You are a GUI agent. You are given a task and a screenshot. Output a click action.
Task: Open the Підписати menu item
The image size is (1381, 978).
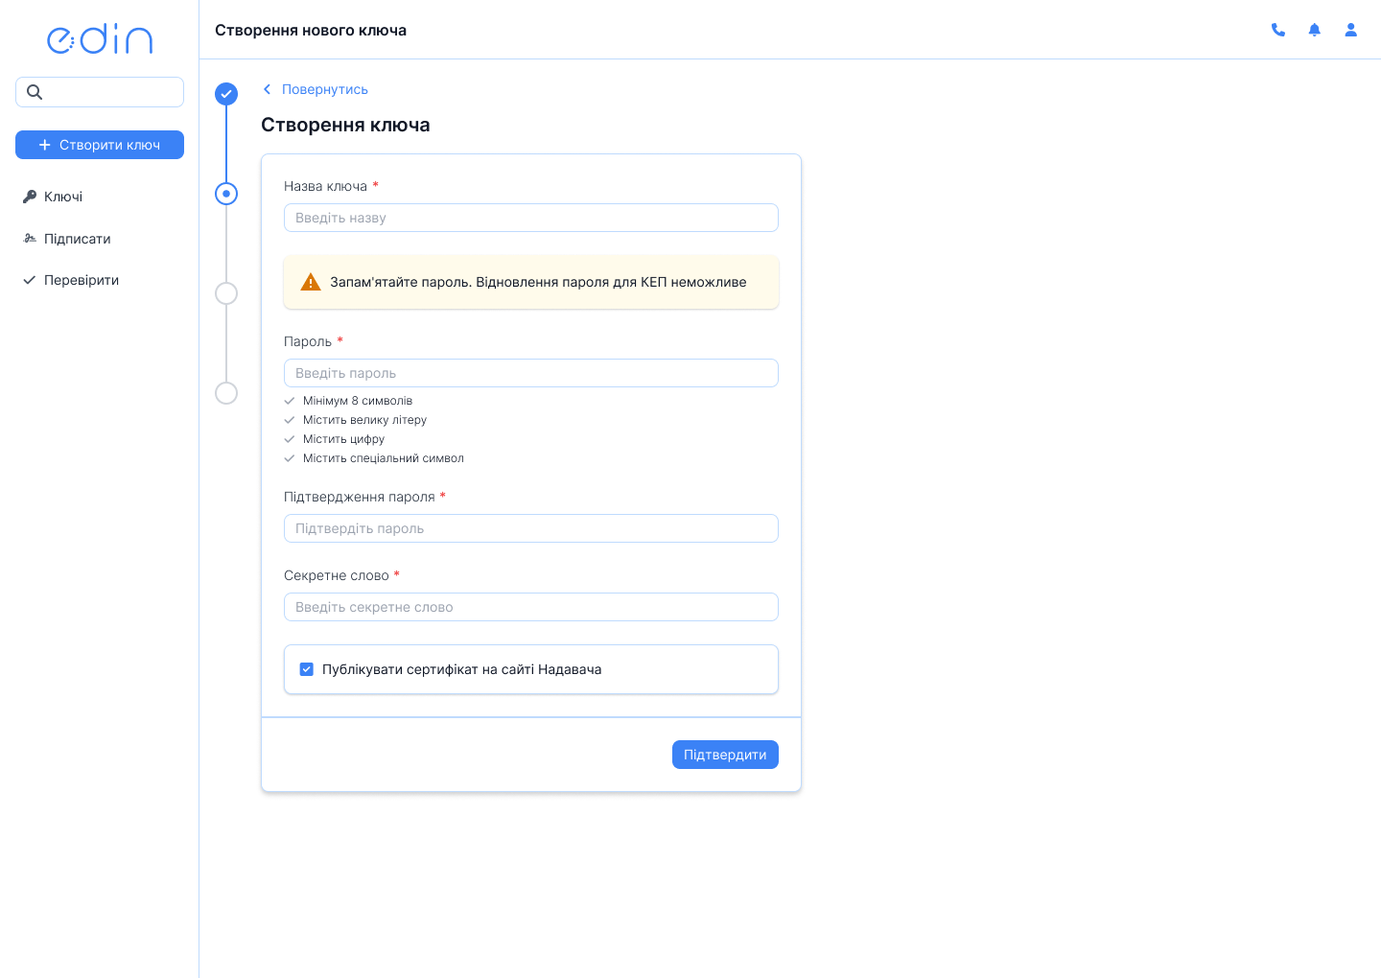[x=77, y=239]
